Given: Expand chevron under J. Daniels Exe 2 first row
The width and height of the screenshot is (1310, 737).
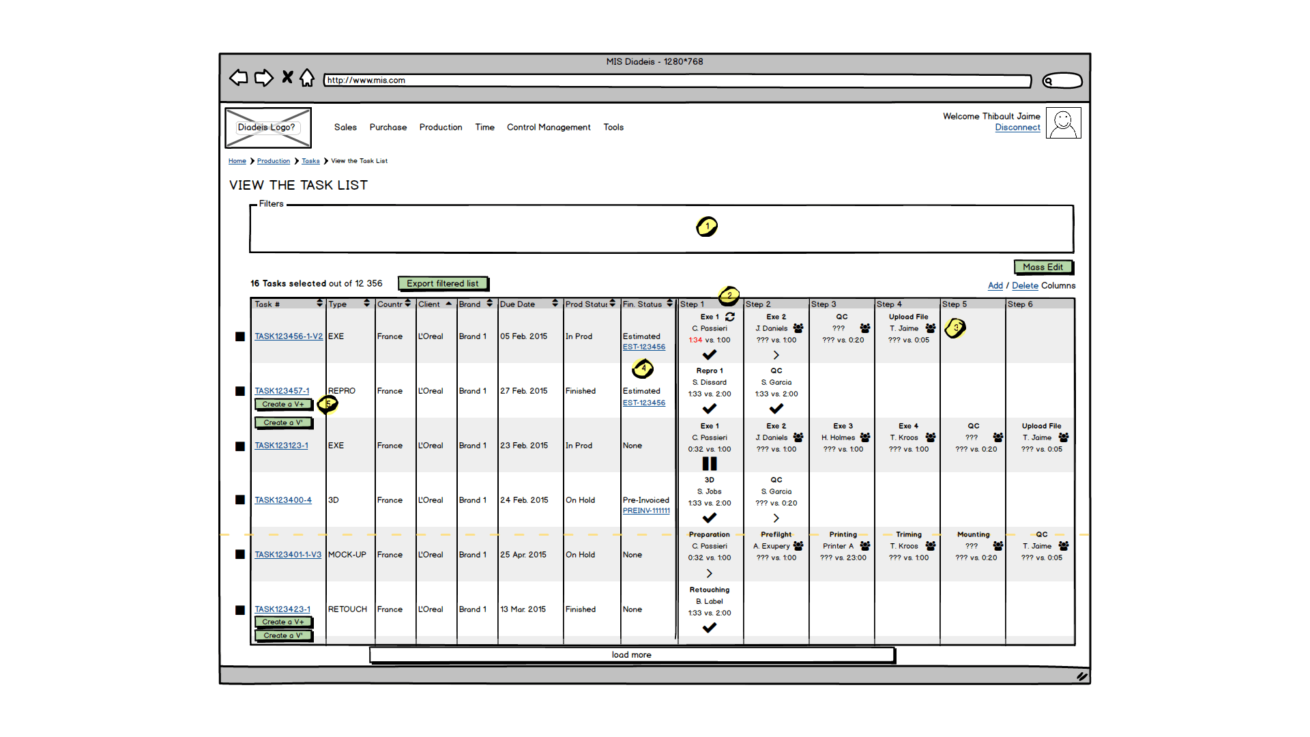Looking at the screenshot, I should click(x=776, y=355).
